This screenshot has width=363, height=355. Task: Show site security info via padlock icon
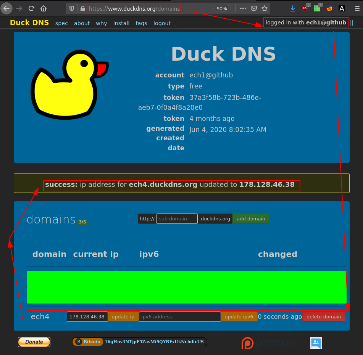[x=83, y=8]
